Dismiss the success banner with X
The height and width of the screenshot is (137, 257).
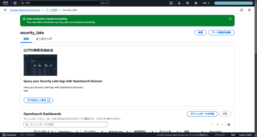[230, 19]
